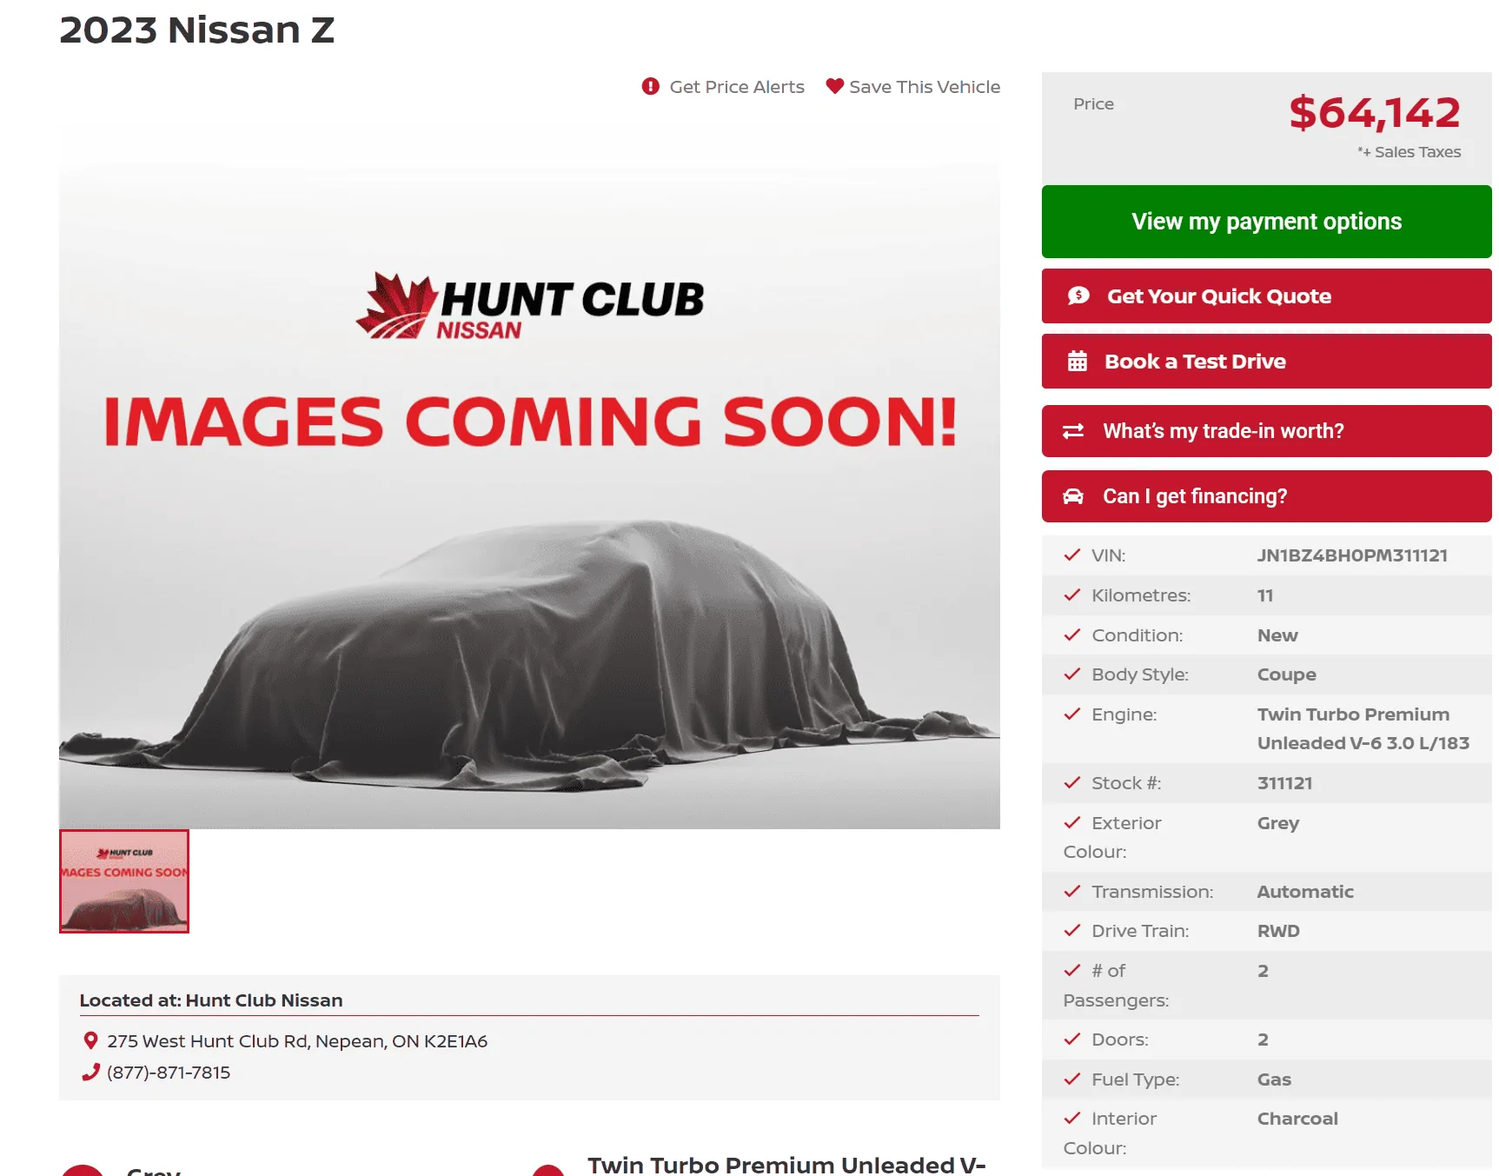Click the checkmark icon next to Fuel Type
This screenshot has width=1499, height=1176.
(1072, 1079)
